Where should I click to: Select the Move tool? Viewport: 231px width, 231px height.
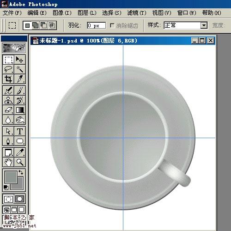pyautogui.click(x=20, y=60)
